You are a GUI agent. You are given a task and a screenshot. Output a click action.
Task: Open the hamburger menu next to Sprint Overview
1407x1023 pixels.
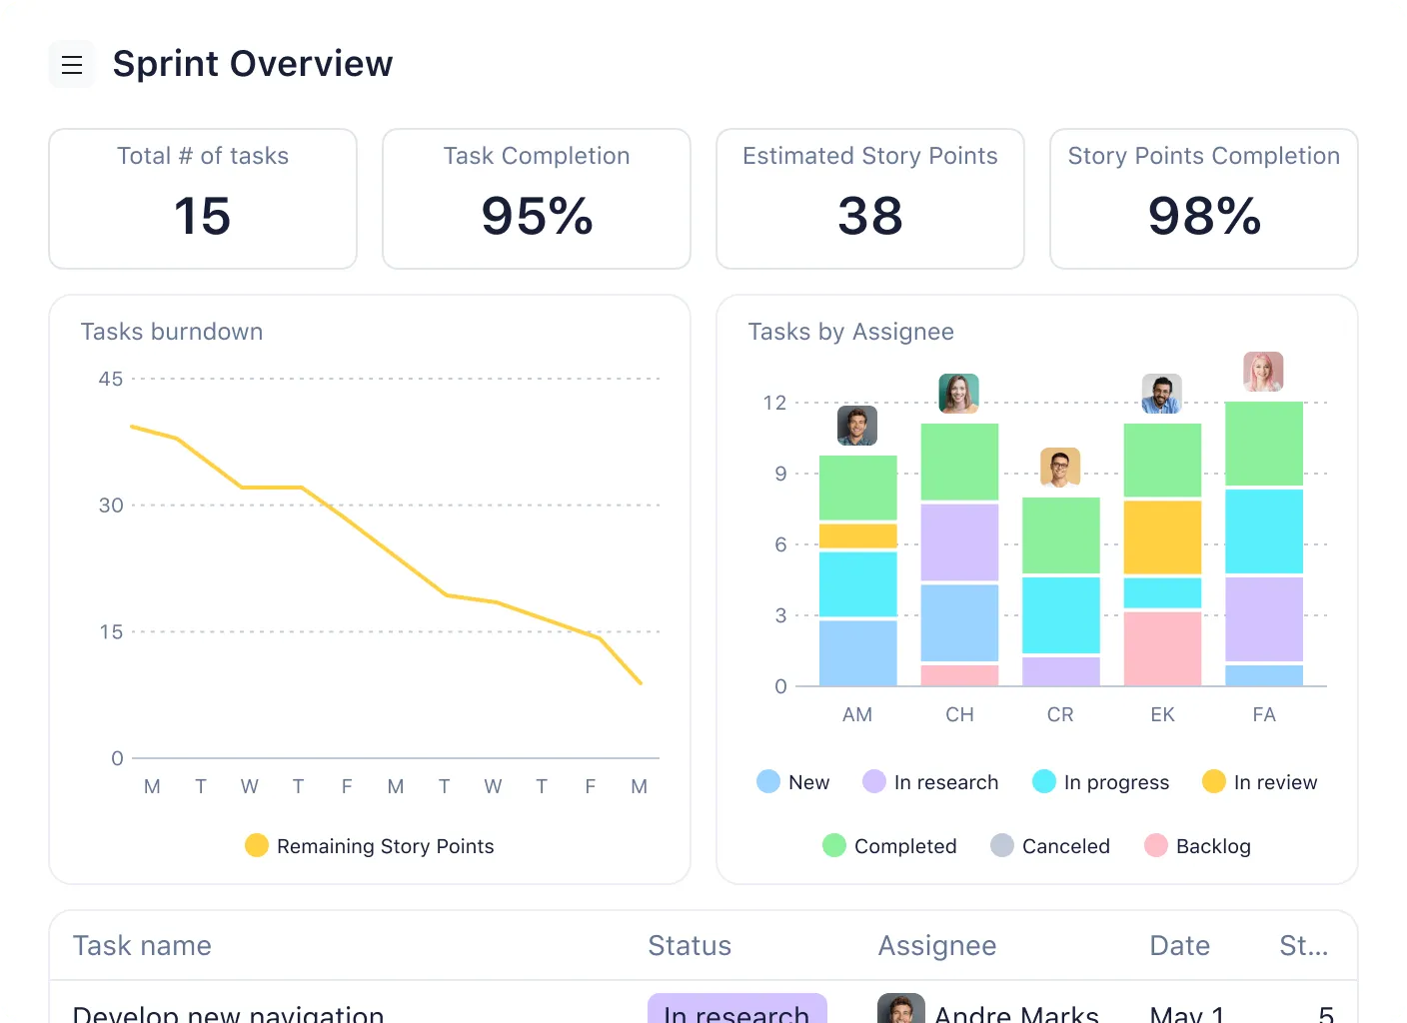pos(72,64)
